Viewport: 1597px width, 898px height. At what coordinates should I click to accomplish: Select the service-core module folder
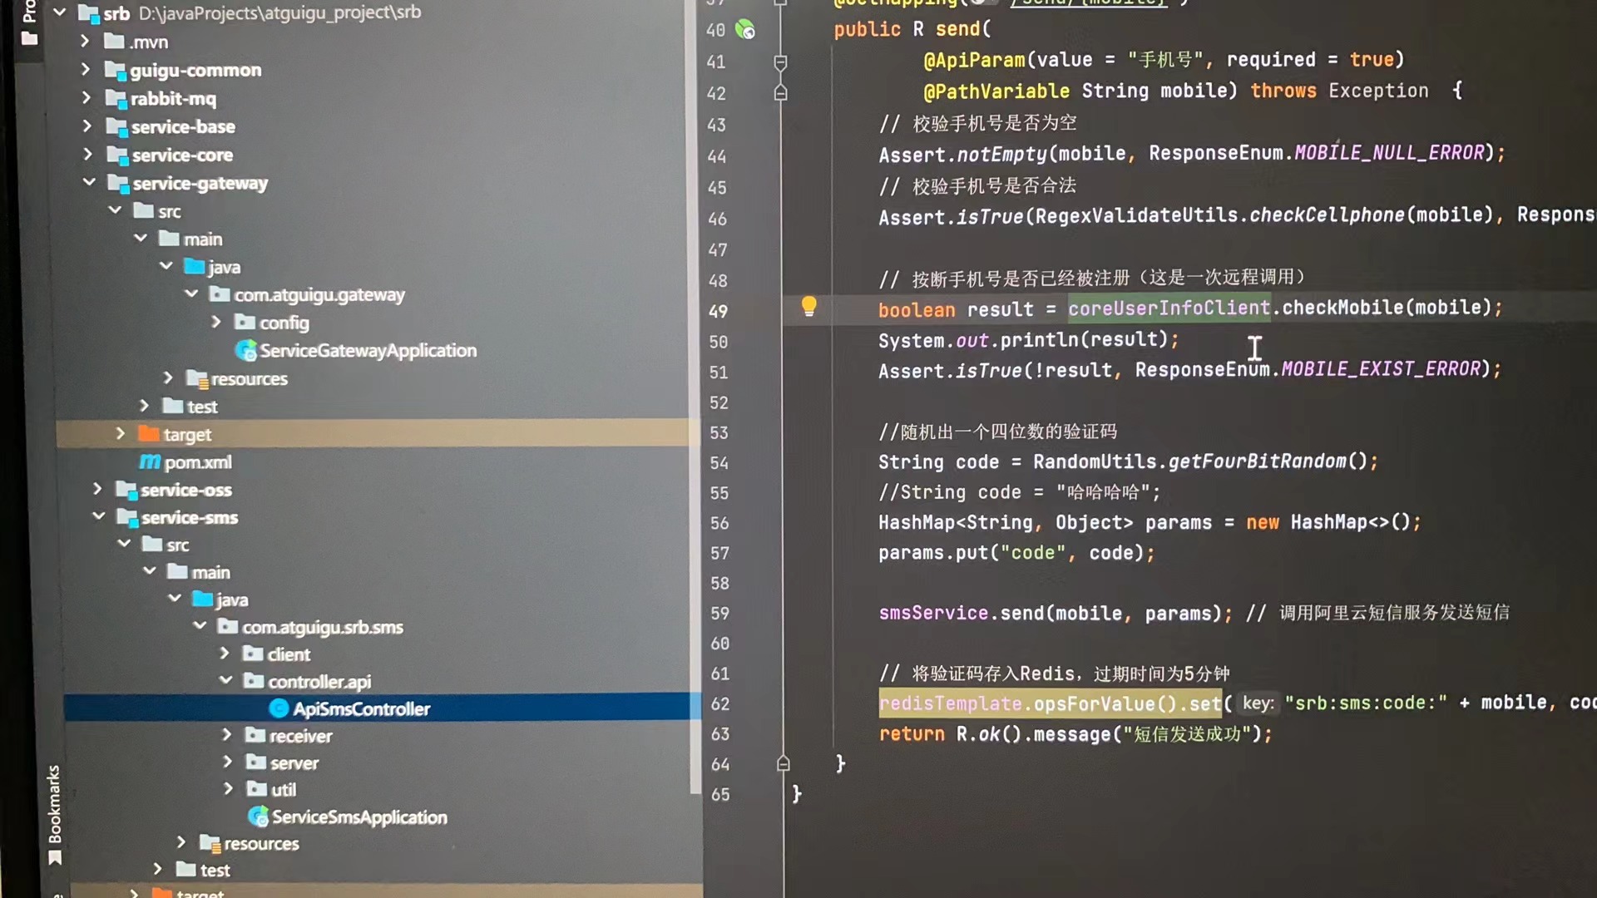click(171, 155)
